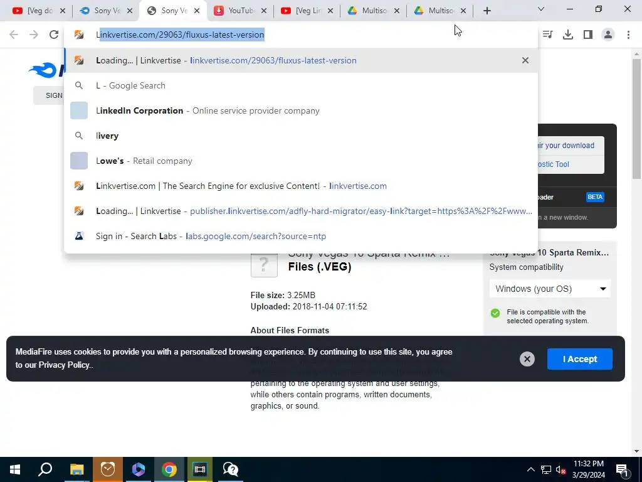The image size is (642, 482).
Task: Choose the LinkedIn Corporation suggestion
Action: pyautogui.click(x=301, y=110)
